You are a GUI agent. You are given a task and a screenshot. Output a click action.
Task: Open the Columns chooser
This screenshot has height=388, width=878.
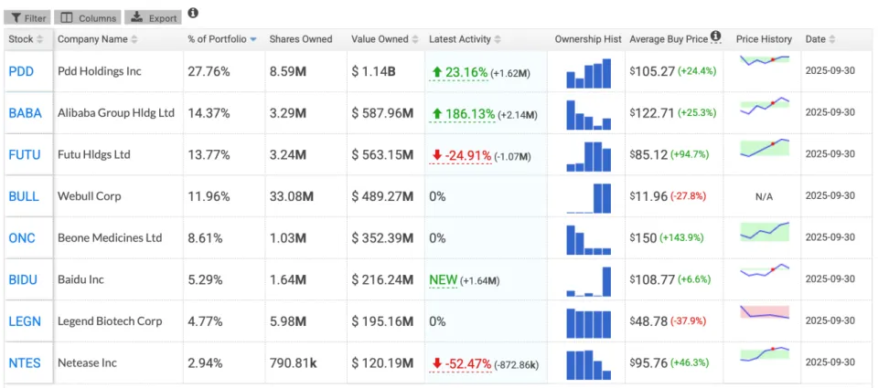tap(87, 17)
